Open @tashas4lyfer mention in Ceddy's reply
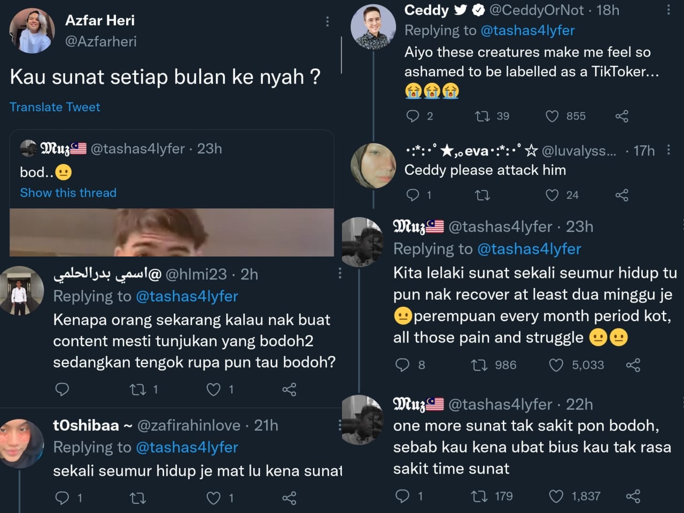 pos(527,30)
